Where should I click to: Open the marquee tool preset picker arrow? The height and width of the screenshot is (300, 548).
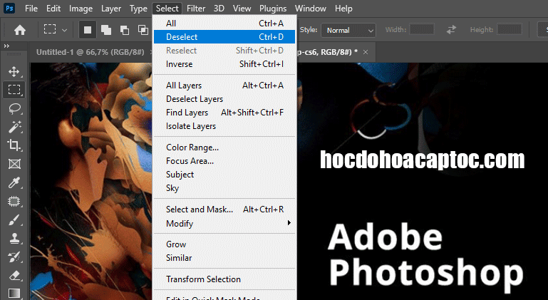click(x=65, y=30)
